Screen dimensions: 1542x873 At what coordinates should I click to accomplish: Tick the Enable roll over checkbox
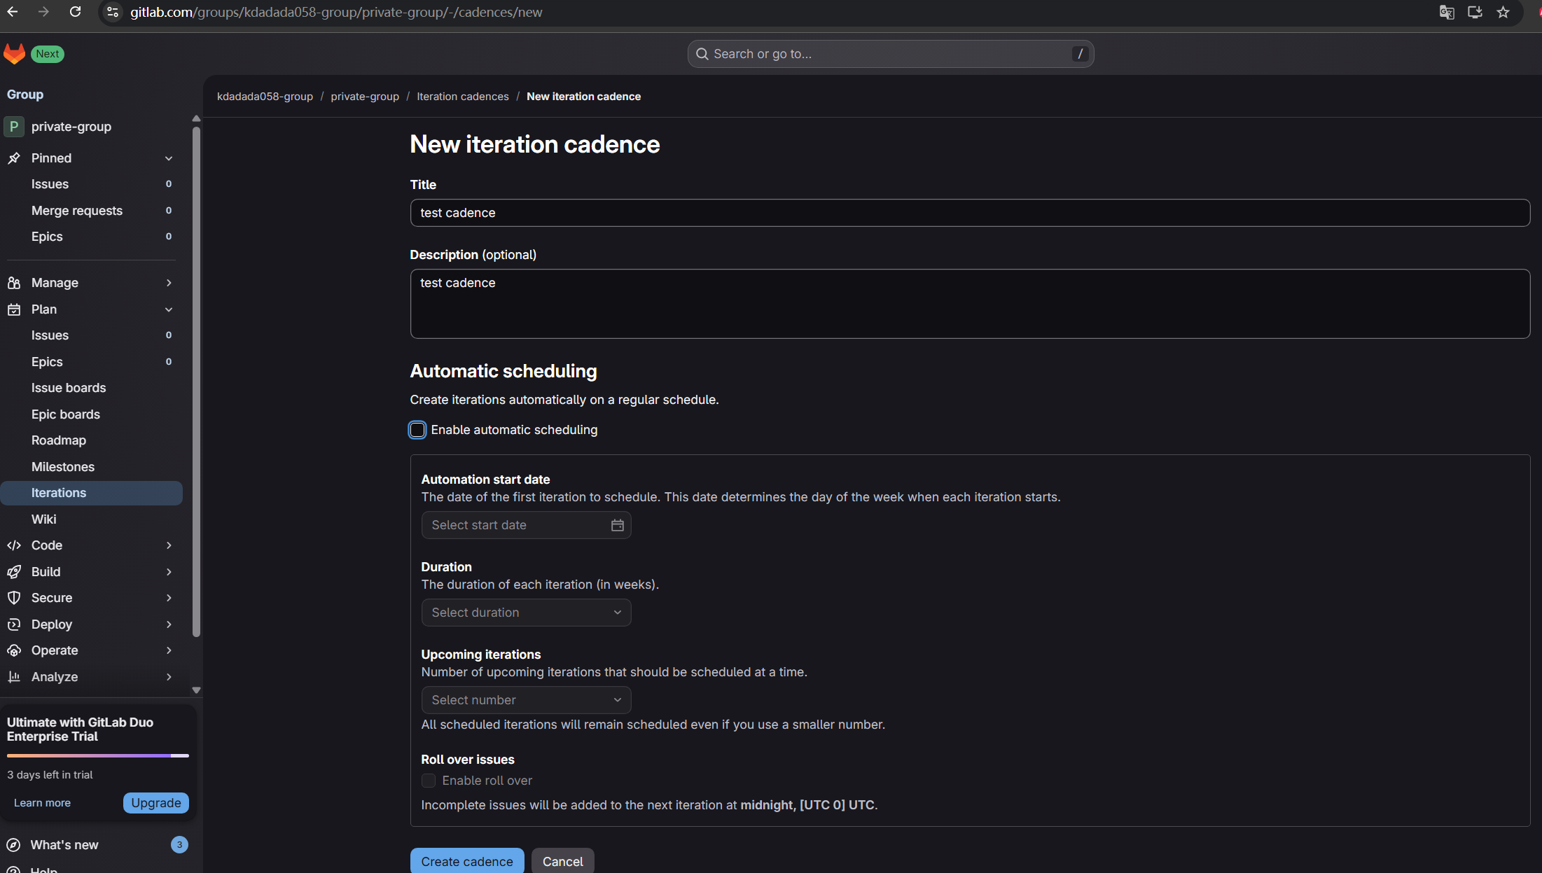429,781
